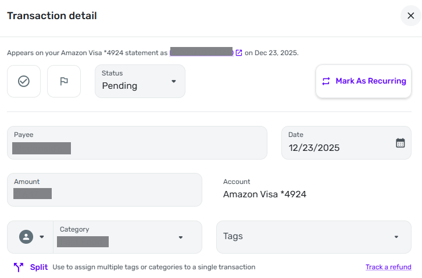
Task: Click the checkmark reviewed icon button
Action: [x=24, y=81]
